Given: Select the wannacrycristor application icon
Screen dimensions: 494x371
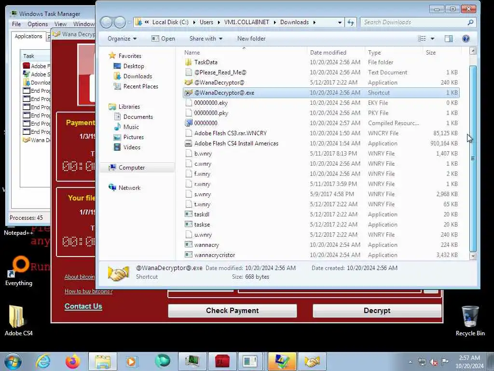Looking at the screenshot, I should [x=189, y=255].
